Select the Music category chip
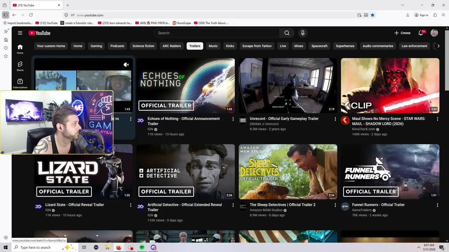The width and height of the screenshot is (449, 252). coord(213,46)
